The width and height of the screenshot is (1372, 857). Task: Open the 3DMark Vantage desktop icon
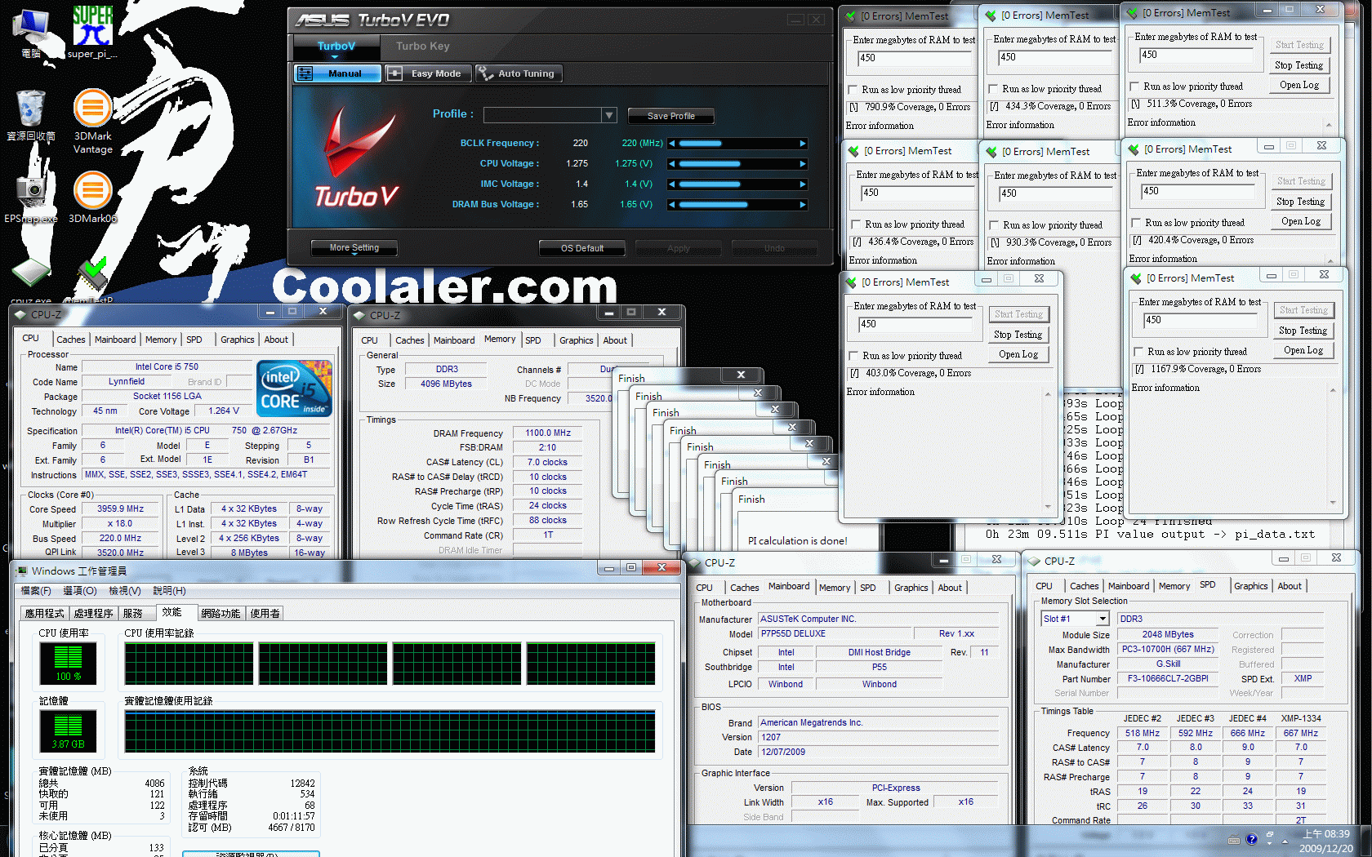pyautogui.click(x=92, y=121)
